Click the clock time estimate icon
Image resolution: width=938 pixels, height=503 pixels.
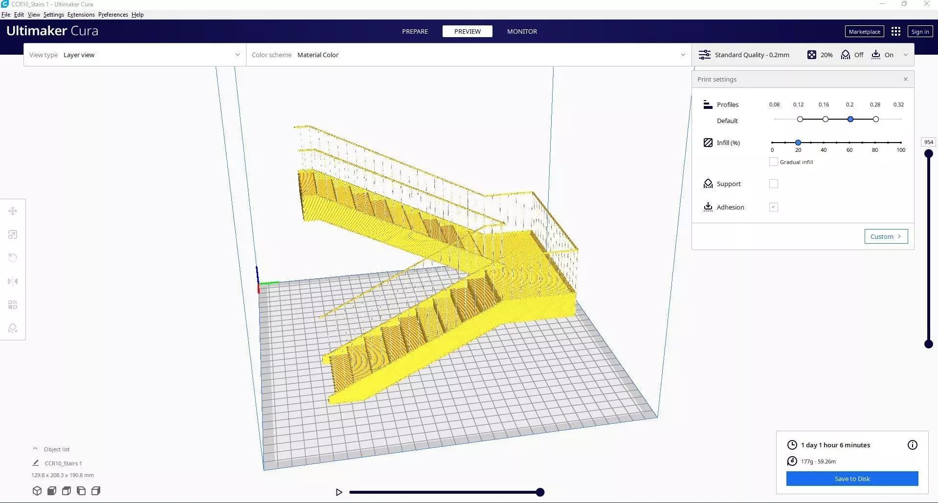pyautogui.click(x=792, y=445)
